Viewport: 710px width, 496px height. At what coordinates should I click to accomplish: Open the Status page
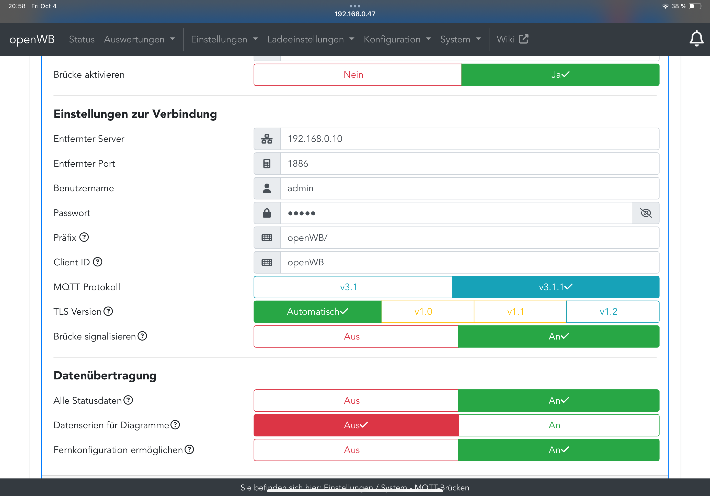click(x=82, y=39)
